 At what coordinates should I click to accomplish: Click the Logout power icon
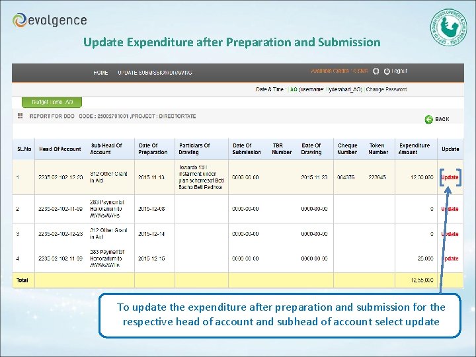coord(387,71)
